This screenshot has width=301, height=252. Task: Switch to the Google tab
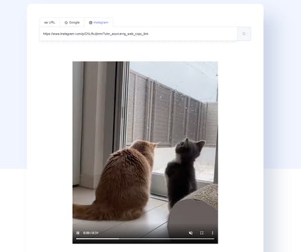point(72,23)
